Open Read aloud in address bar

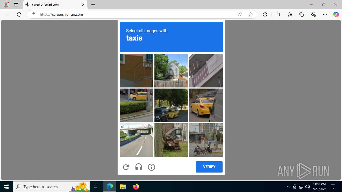(240, 14)
